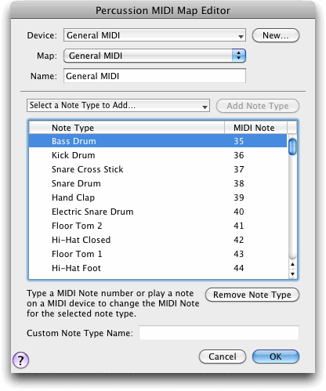
Task: Click MIDI note value 37
Action: (239, 169)
